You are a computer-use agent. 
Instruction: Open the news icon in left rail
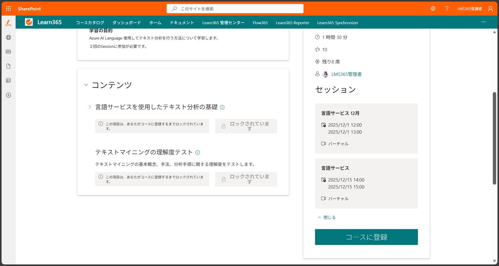tap(8, 52)
